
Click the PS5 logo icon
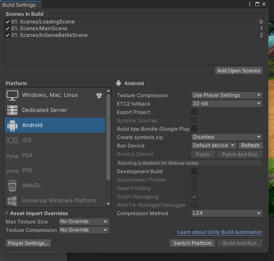pyautogui.click(x=12, y=171)
